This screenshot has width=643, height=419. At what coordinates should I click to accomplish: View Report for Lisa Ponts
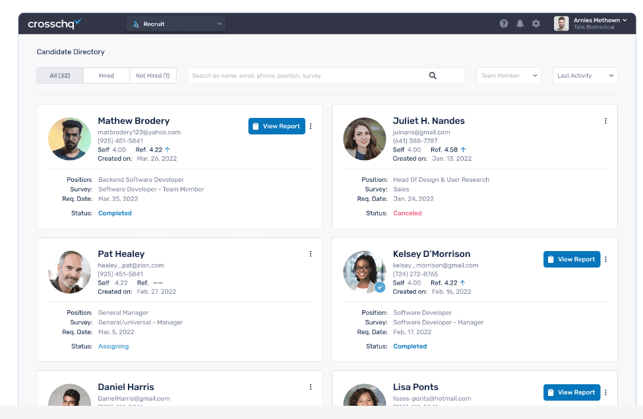coord(572,393)
